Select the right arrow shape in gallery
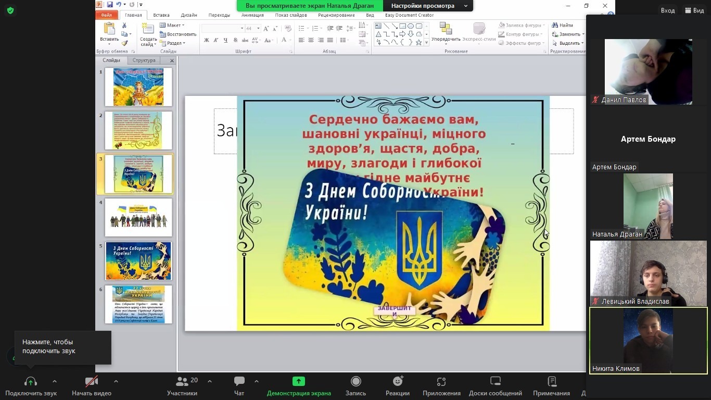This screenshot has width=711, height=400. 402,34
